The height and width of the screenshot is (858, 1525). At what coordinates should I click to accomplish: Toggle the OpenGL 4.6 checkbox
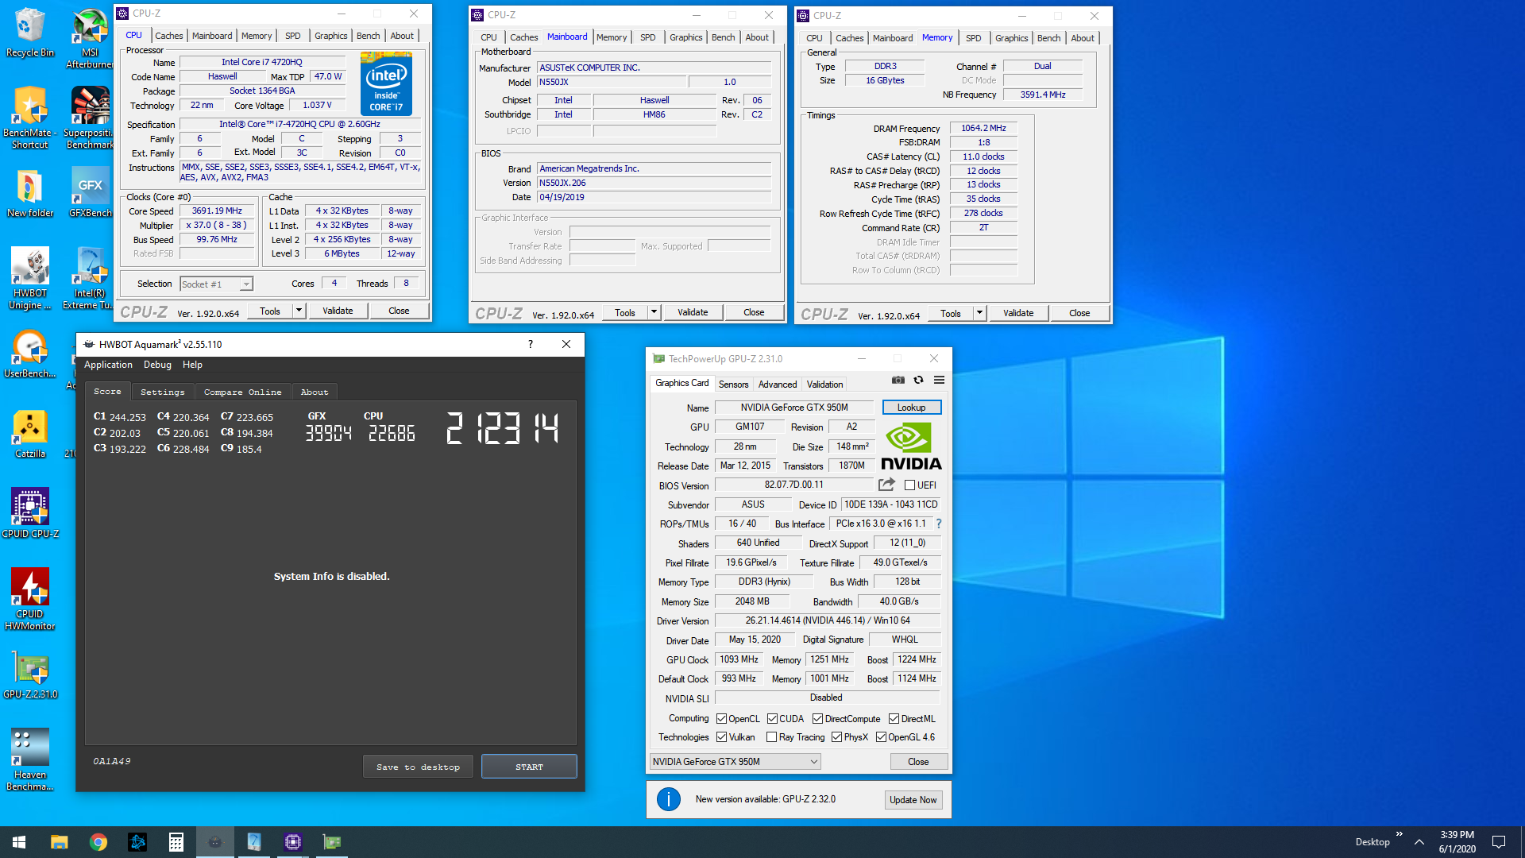(x=881, y=737)
